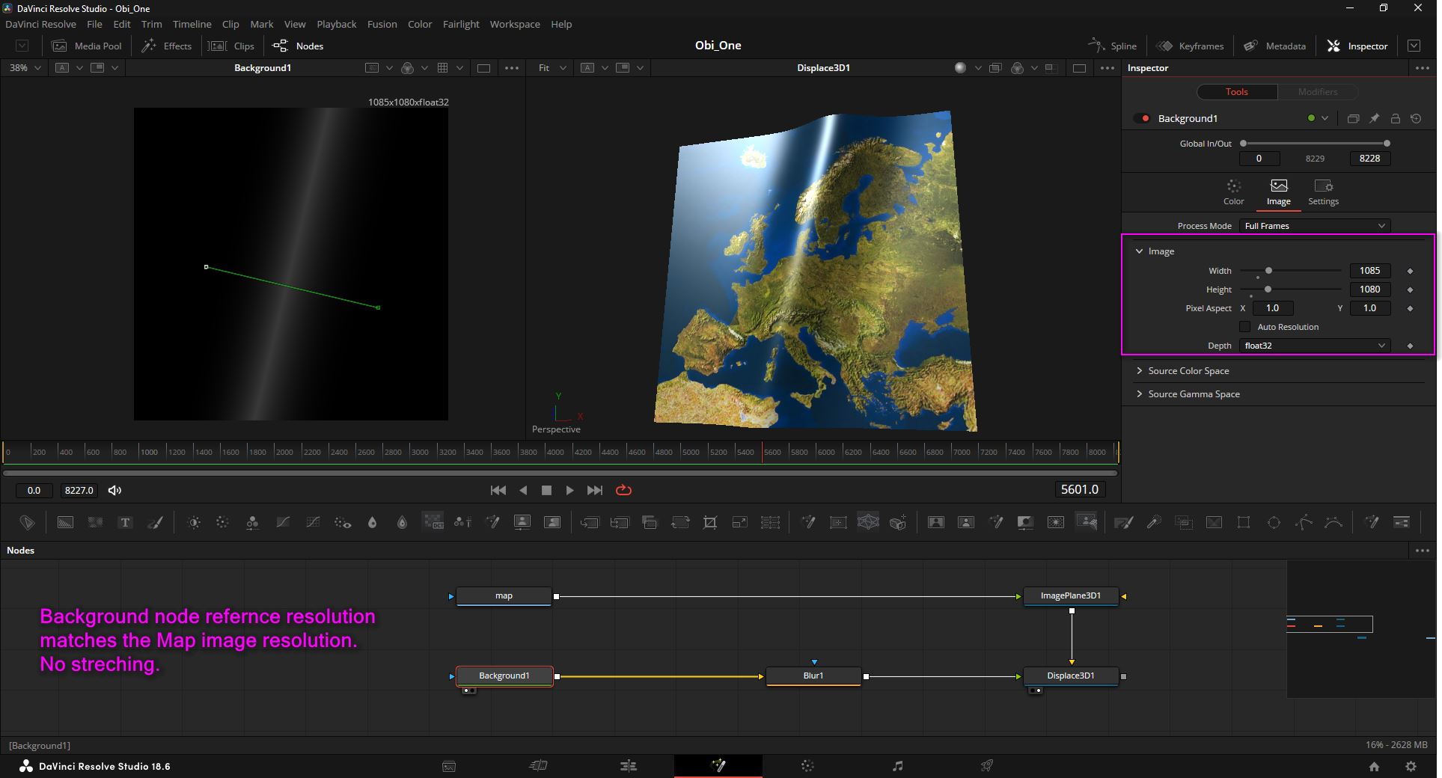Switch to the Settings tab in Inspector
The height and width of the screenshot is (778, 1442).
tap(1323, 192)
